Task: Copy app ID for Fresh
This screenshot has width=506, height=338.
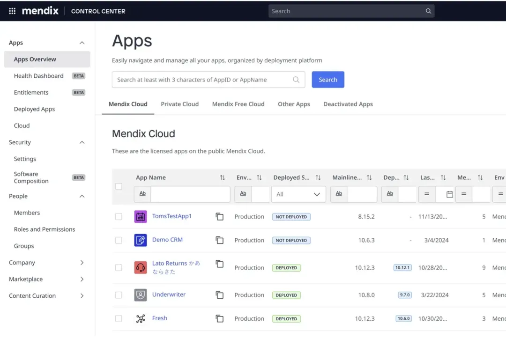Action: pyautogui.click(x=219, y=318)
